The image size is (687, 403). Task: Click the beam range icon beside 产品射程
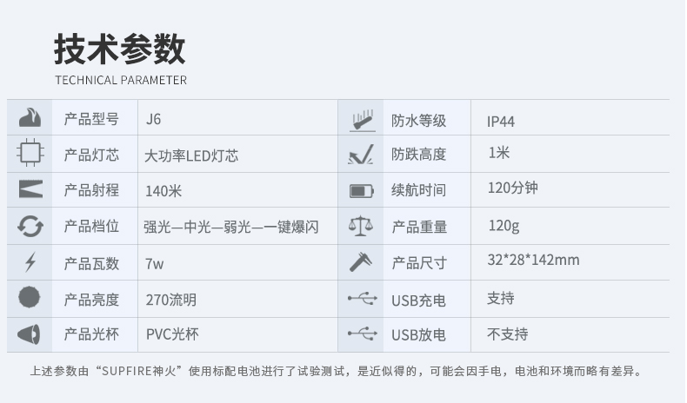30,189
